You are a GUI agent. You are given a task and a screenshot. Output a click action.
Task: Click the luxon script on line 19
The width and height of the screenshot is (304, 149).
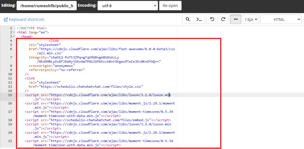tap(98, 126)
